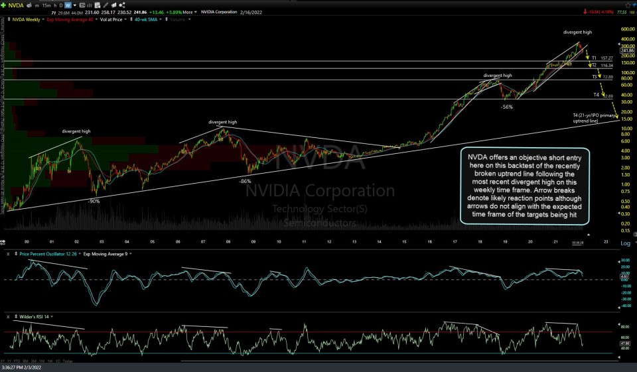Select the YTD range at chart bottom
The height and width of the screenshot is (372, 637).
click(x=16, y=360)
